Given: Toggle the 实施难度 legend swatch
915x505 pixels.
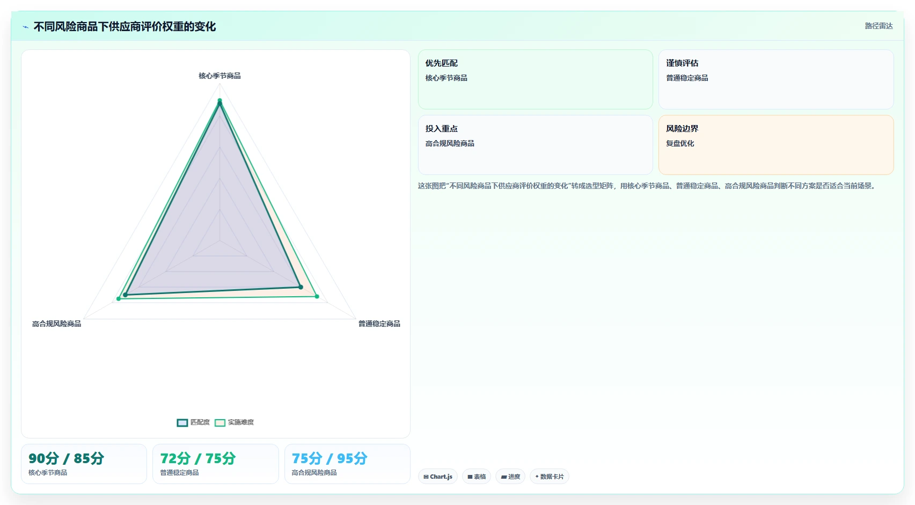Looking at the screenshot, I should [x=220, y=423].
